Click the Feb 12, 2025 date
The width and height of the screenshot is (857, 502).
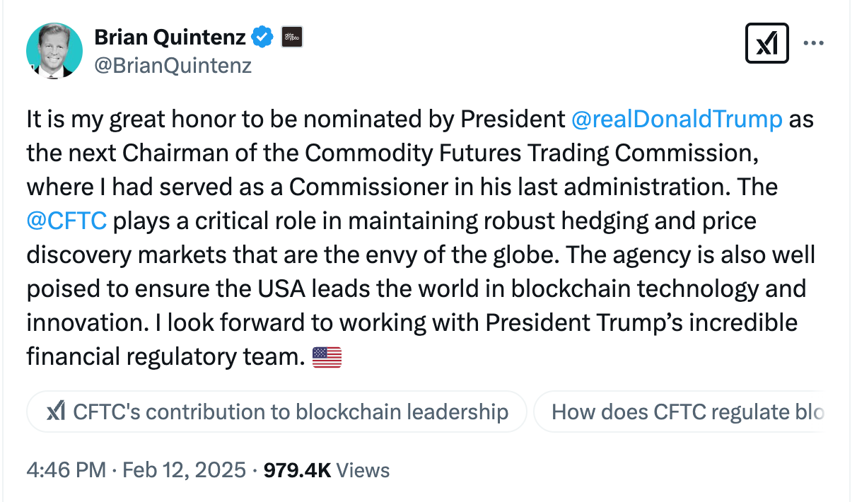pyautogui.click(x=184, y=470)
